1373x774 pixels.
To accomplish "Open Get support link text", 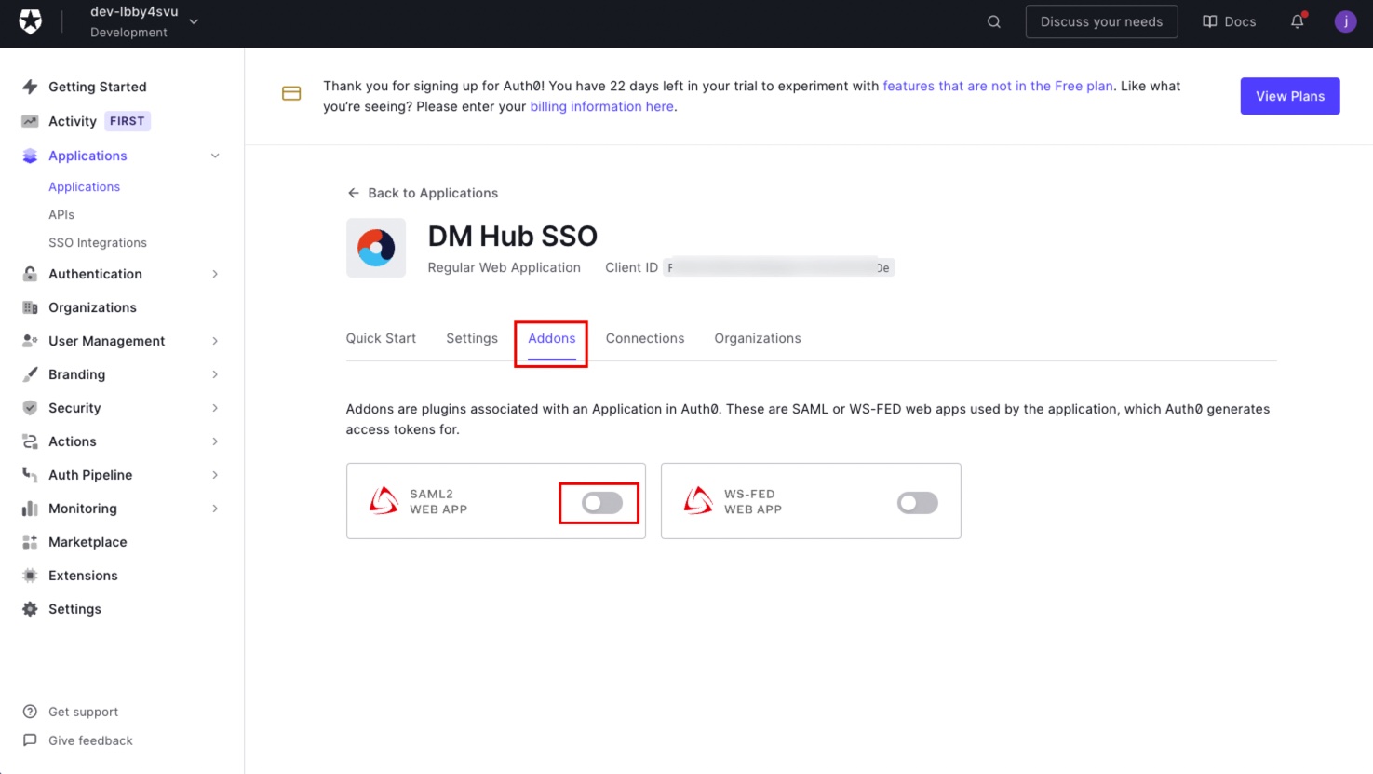I will 84,712.
